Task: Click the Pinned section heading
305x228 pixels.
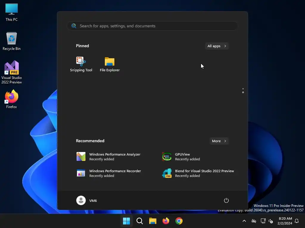Action: point(82,46)
